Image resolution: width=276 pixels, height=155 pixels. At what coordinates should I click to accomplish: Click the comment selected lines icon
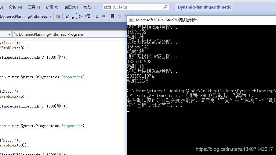pos(97,16)
